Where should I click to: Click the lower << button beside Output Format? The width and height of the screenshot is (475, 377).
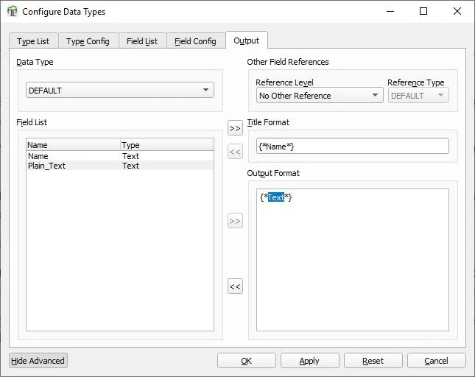click(235, 287)
